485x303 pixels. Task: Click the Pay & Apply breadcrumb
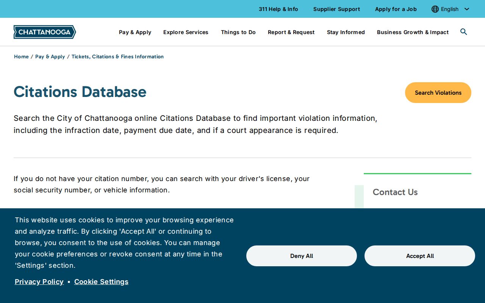pos(50,56)
